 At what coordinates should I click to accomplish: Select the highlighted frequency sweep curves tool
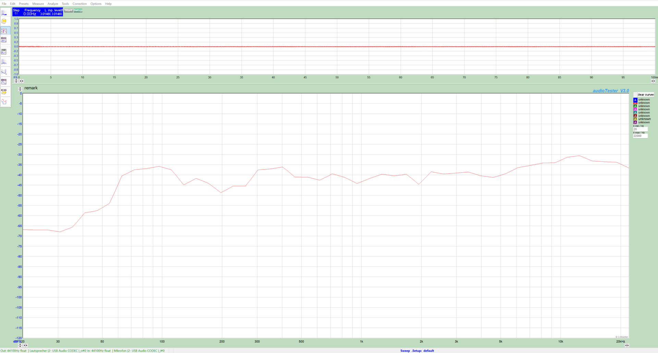(4, 31)
